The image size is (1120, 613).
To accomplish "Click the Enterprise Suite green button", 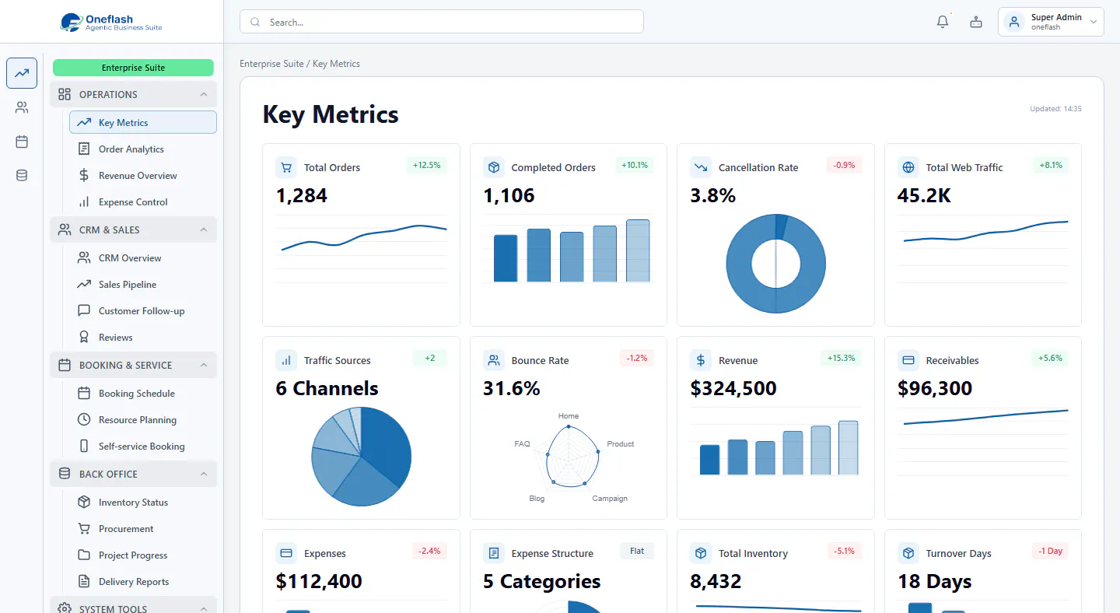I will [133, 68].
